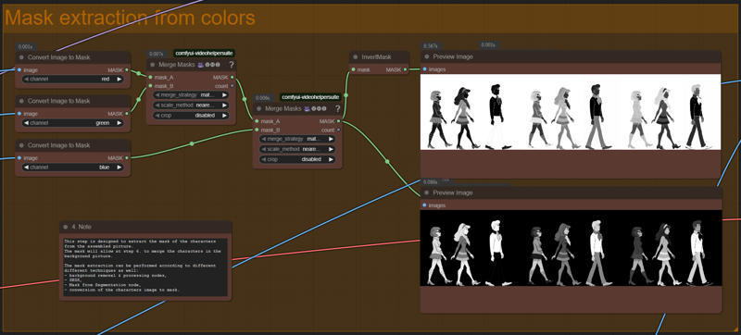Collapse the red channel Convert Image to Mask node

tap(21, 57)
